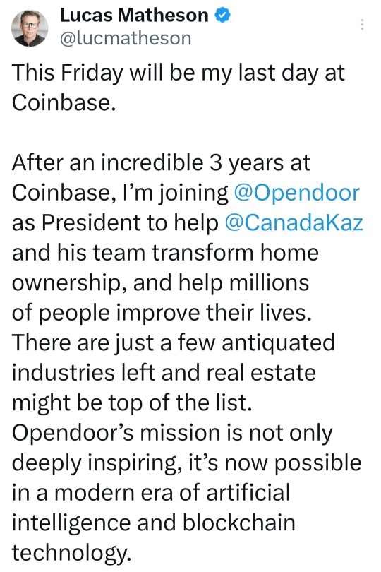Click the final word 'technology.'

click(x=71, y=553)
